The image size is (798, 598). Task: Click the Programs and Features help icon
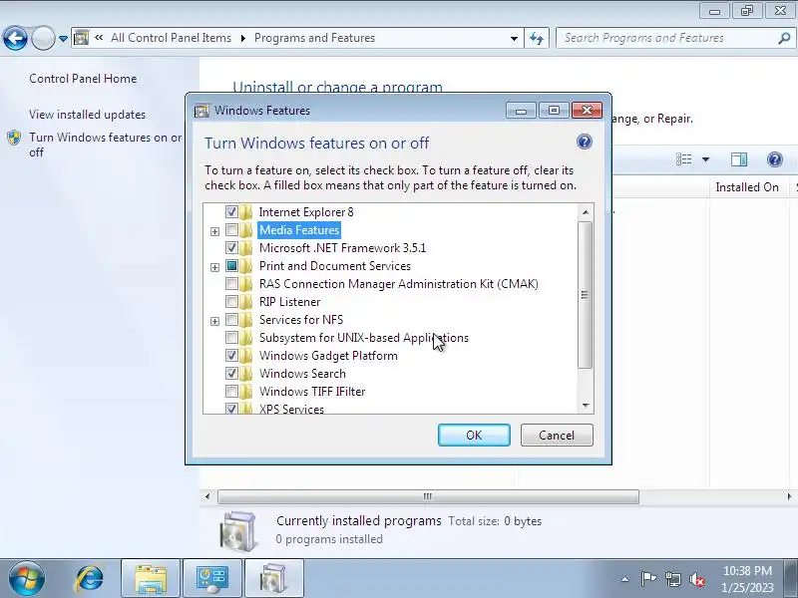775,159
